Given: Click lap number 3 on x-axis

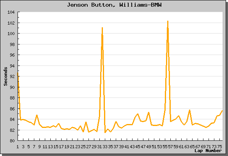Looking at the screenshot, I should point(23,147).
